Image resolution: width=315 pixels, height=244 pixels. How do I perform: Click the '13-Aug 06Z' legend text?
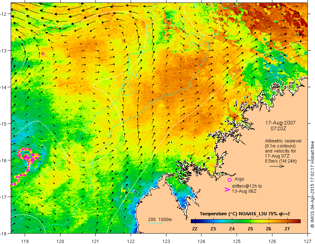pos(244,191)
